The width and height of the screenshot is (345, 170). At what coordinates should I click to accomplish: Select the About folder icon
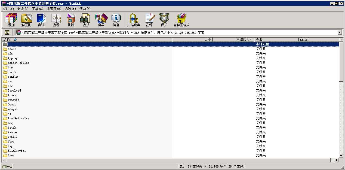point(5,49)
